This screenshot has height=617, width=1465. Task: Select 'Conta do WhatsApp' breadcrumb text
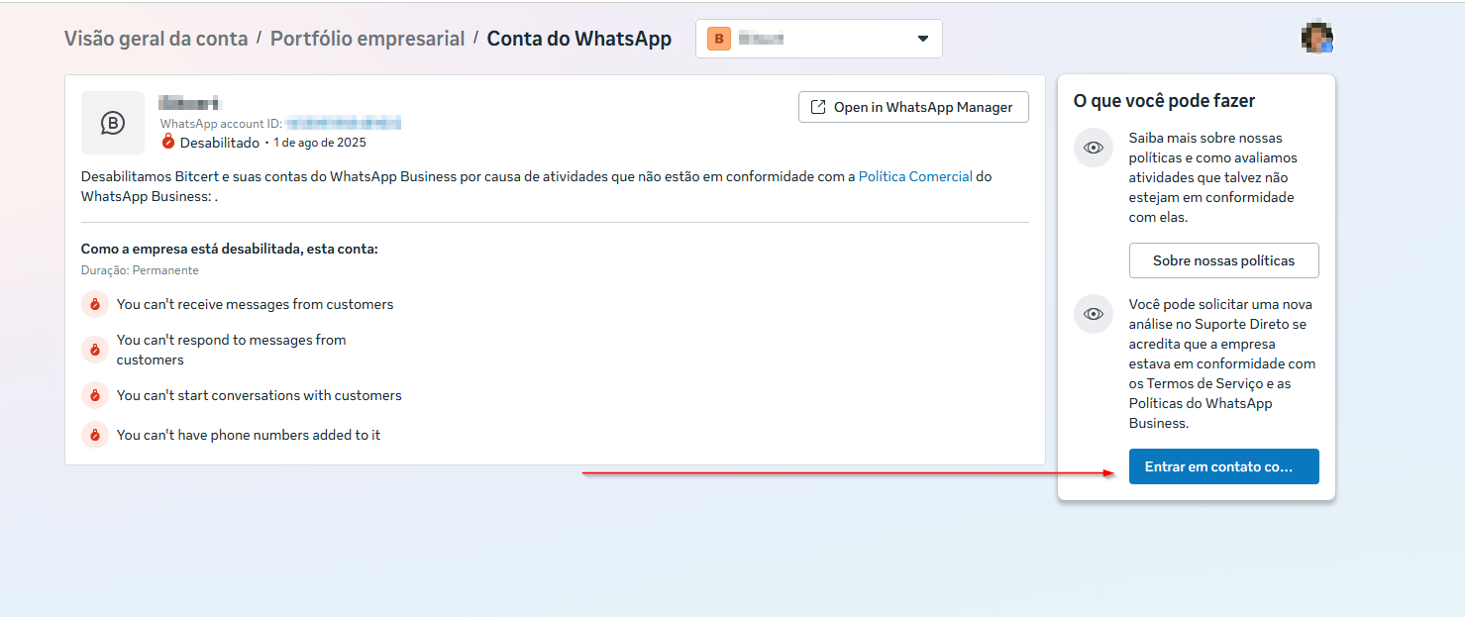579,39
